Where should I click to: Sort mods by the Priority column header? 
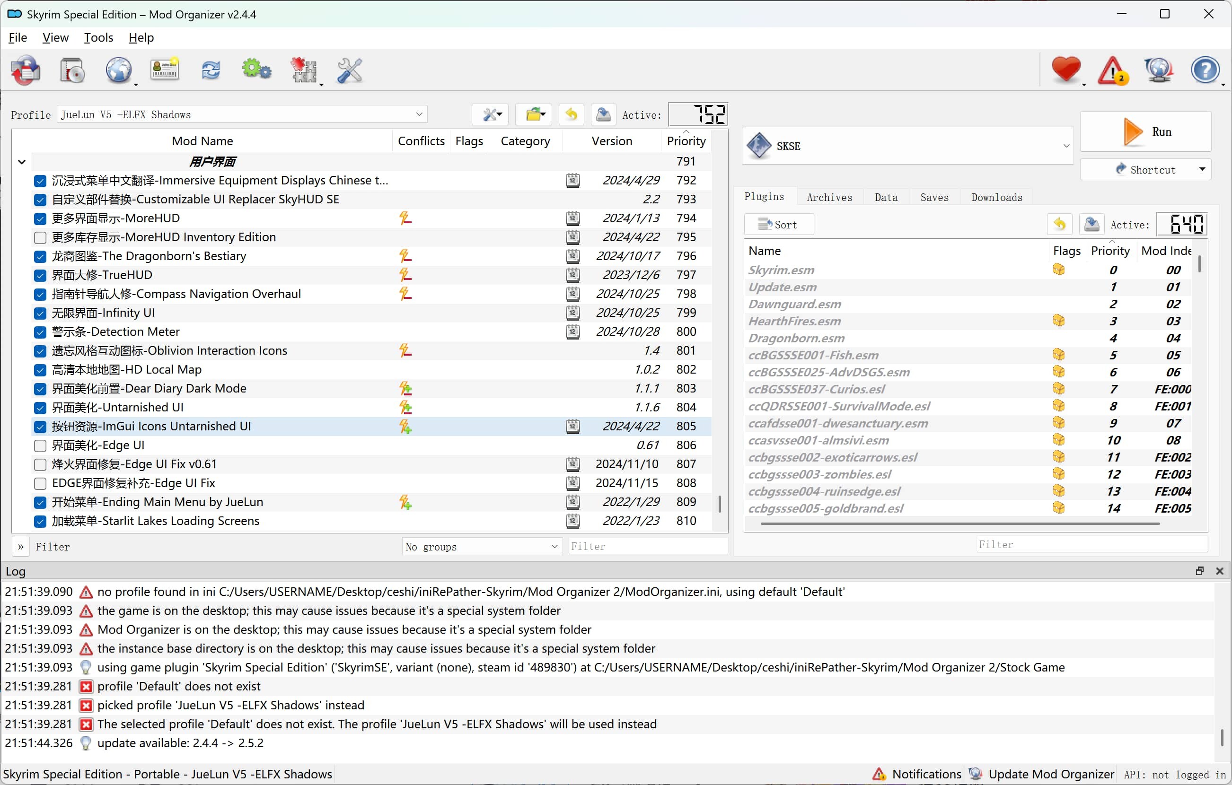coord(686,140)
